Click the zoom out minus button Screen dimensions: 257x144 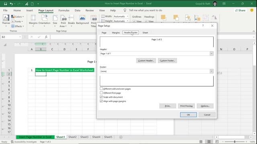[x=222, y=142]
